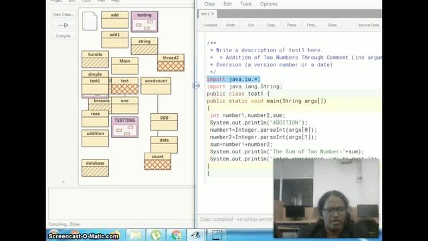Click the 'public class test1 {' line
Screen dimensions: 428x241
click(x=238, y=94)
